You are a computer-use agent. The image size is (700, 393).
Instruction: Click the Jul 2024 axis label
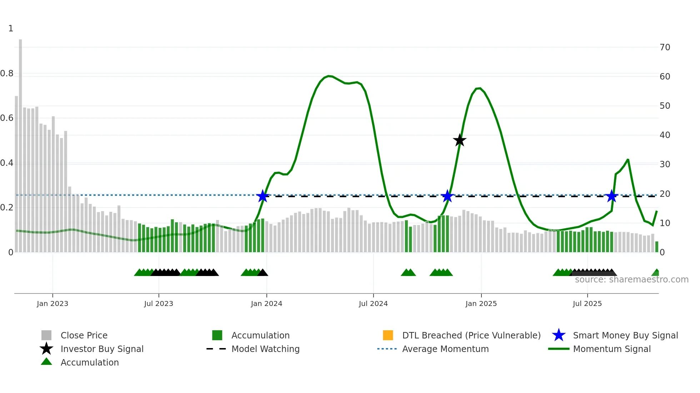point(373,303)
